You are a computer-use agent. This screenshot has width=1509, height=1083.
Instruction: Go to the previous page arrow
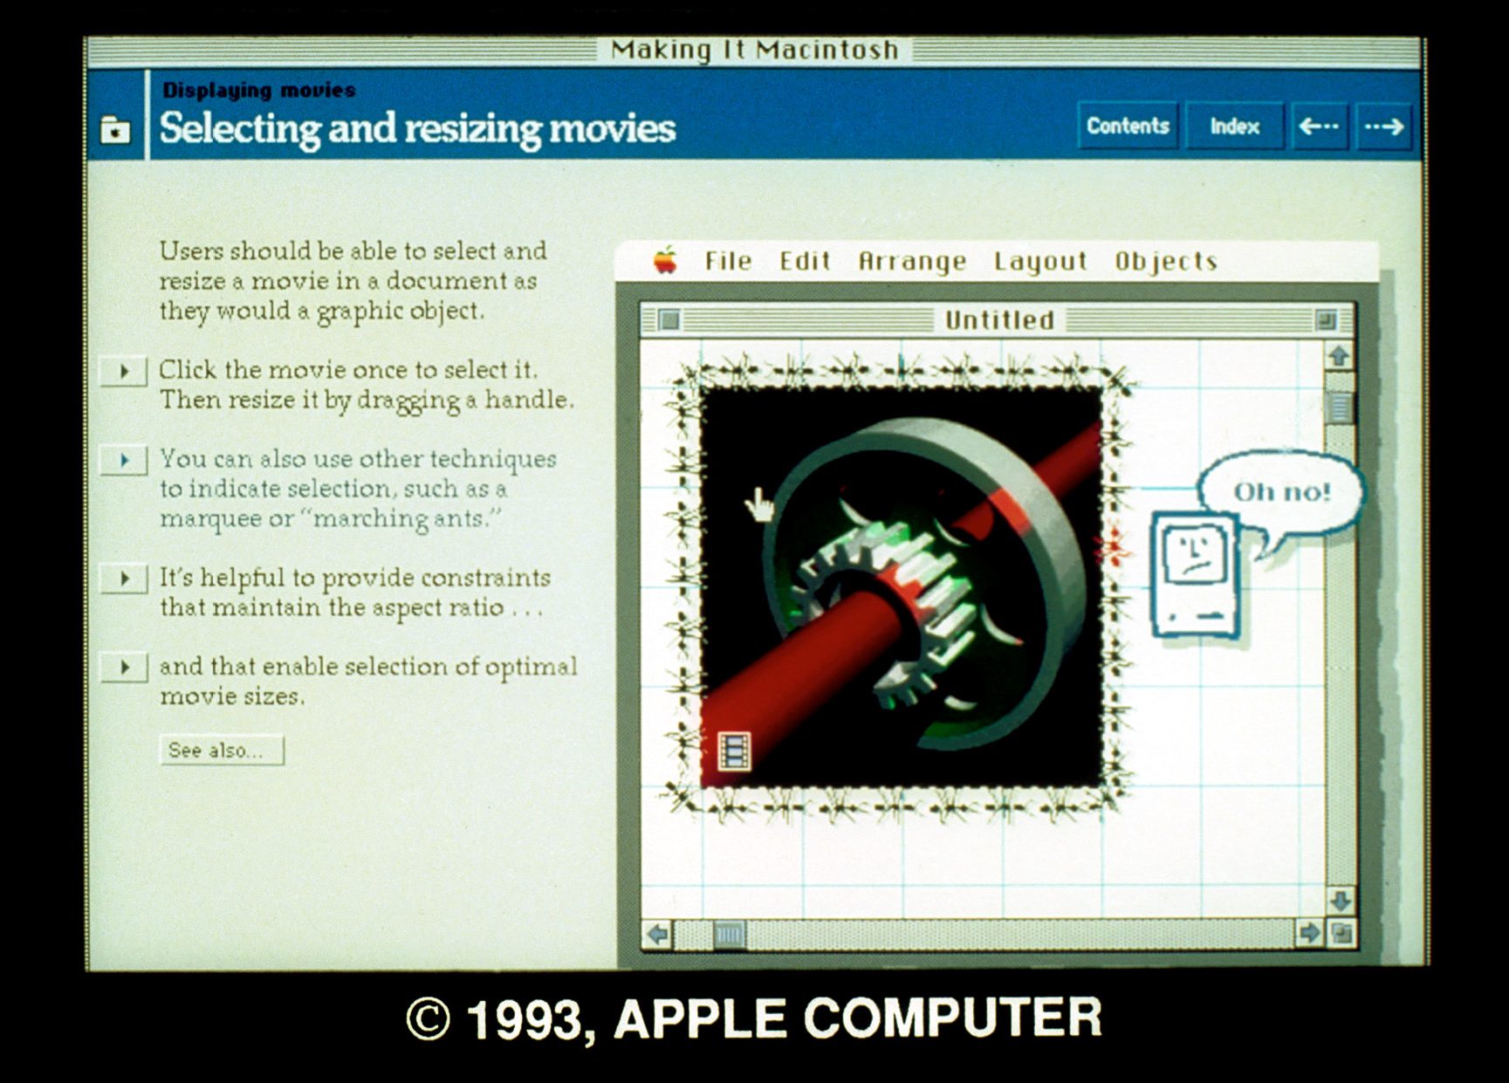click(x=1318, y=127)
